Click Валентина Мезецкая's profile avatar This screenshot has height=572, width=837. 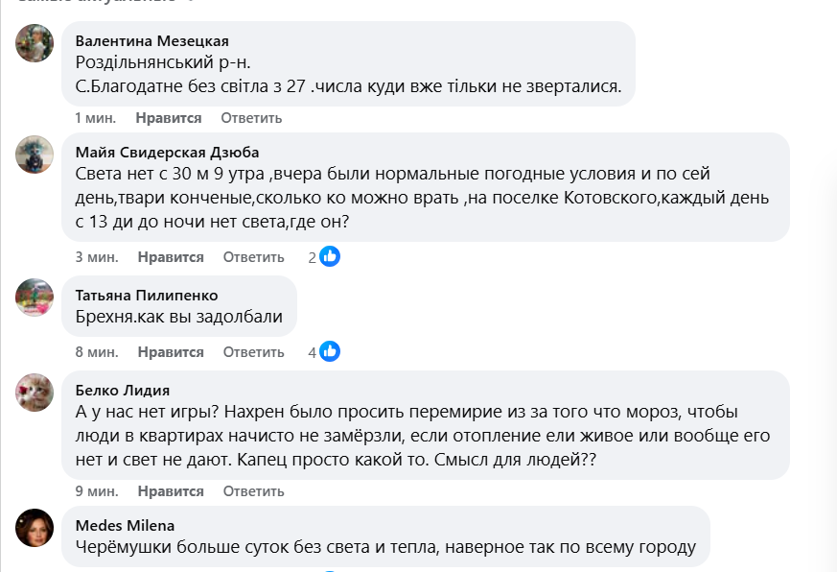(35, 43)
